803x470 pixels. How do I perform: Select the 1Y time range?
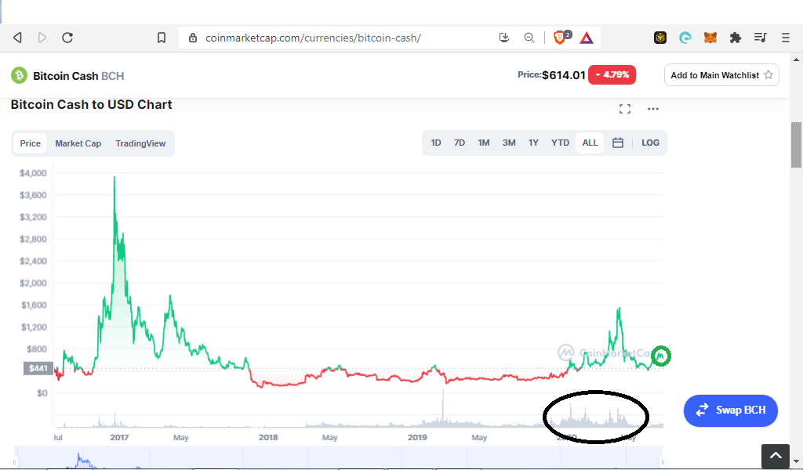(x=533, y=143)
